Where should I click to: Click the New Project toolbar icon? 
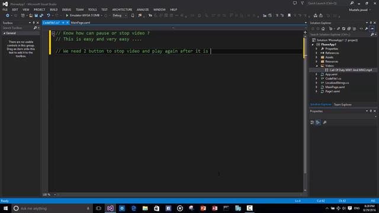point(23,15)
